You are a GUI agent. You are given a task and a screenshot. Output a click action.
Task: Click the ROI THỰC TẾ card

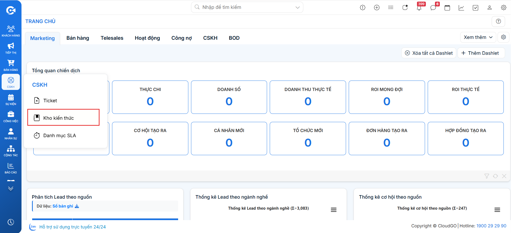(x=466, y=97)
